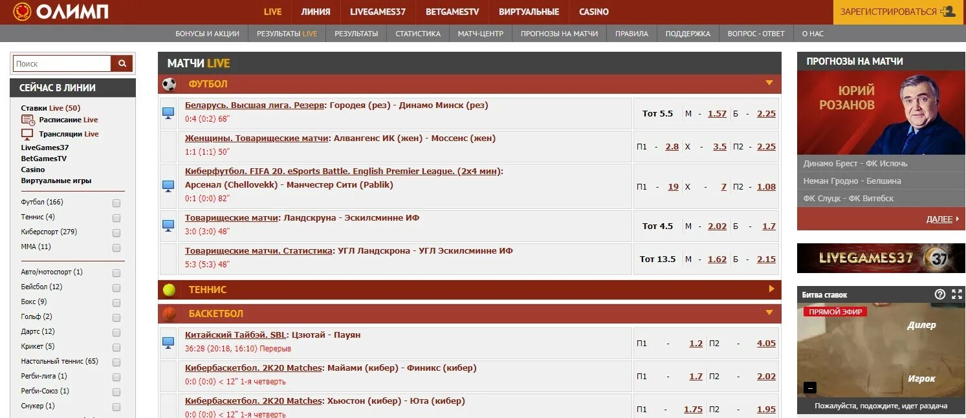The image size is (966, 418).
Task: Open Виртуальные игры sidebar link
Action: pyautogui.click(x=56, y=181)
